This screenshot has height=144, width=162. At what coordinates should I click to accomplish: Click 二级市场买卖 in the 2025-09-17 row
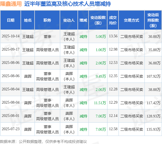132,50
